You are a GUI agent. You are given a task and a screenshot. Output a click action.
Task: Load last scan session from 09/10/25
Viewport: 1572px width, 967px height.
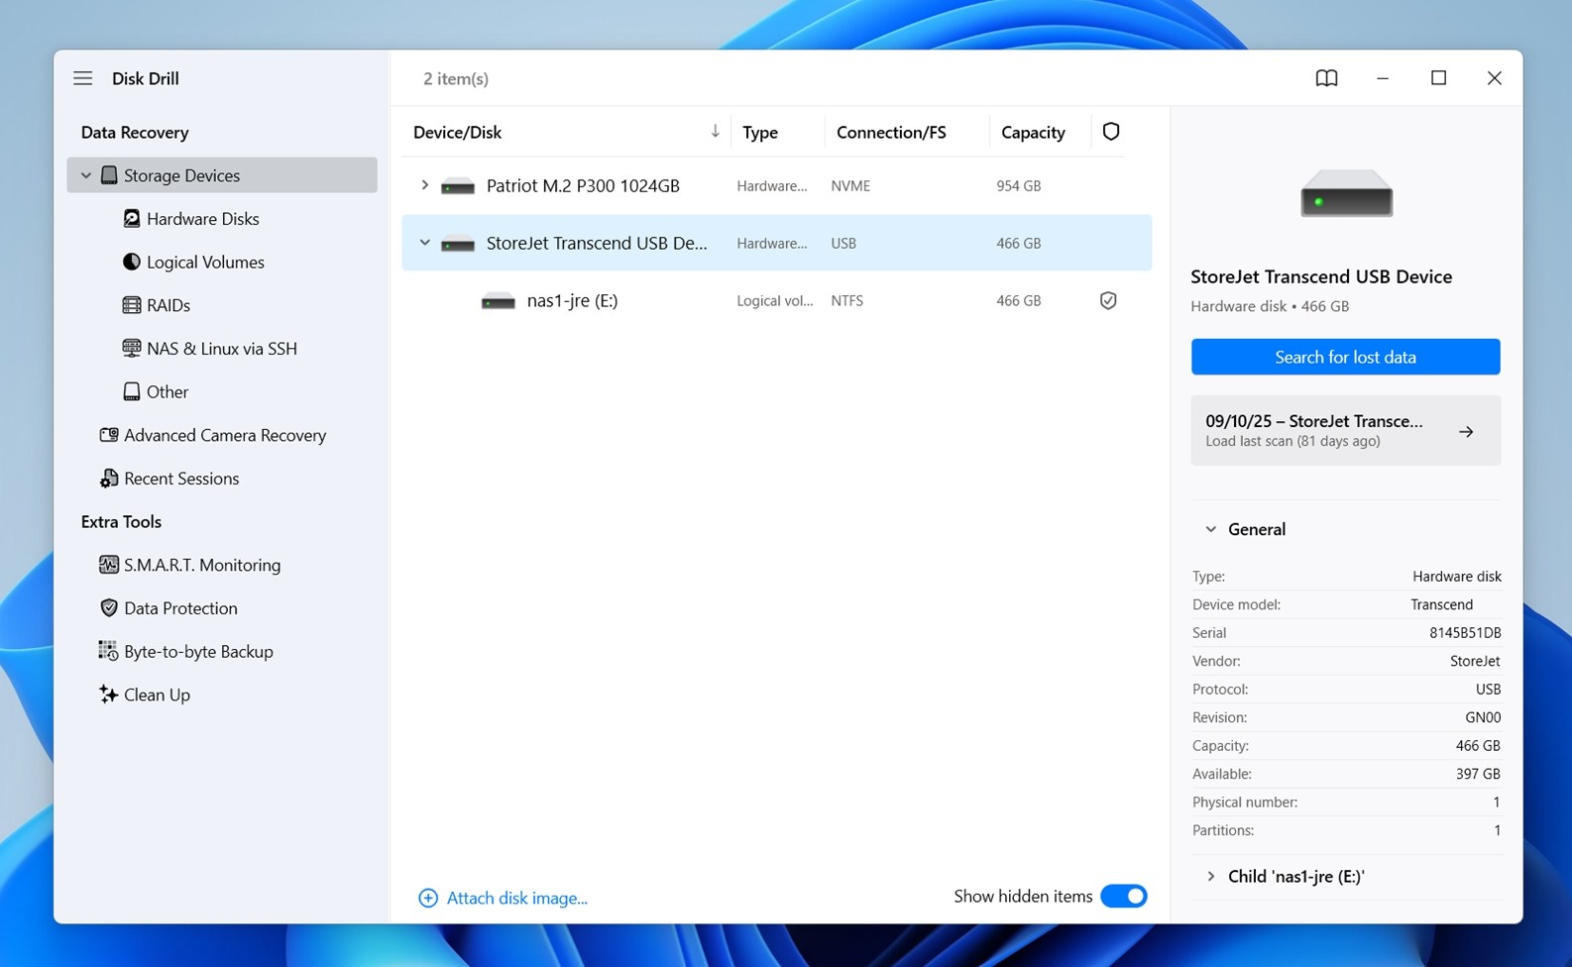point(1345,431)
